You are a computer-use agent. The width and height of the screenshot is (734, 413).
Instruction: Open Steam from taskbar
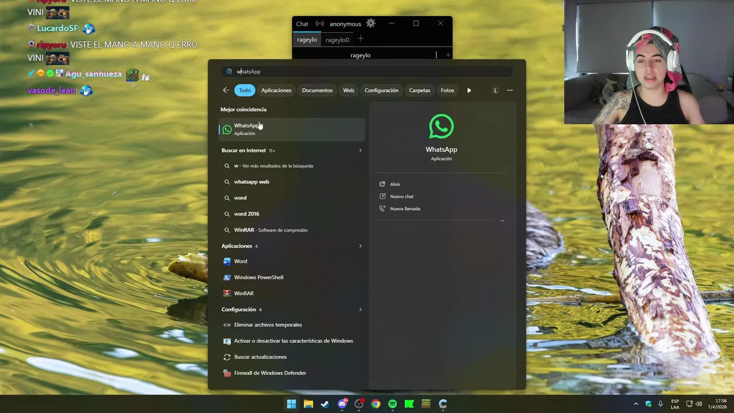click(325, 404)
